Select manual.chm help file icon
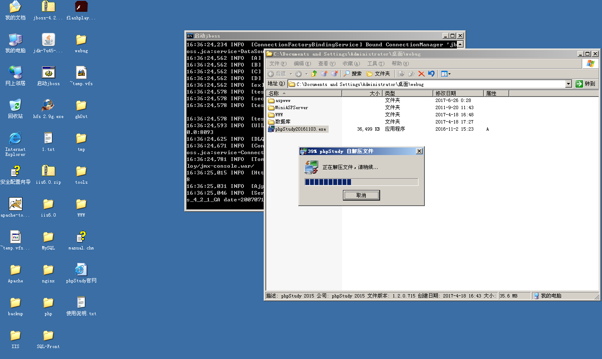The width and height of the screenshot is (602, 359). pyautogui.click(x=81, y=241)
